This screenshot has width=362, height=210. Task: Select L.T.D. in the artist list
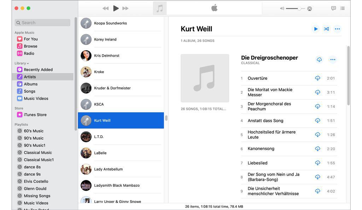click(121, 137)
